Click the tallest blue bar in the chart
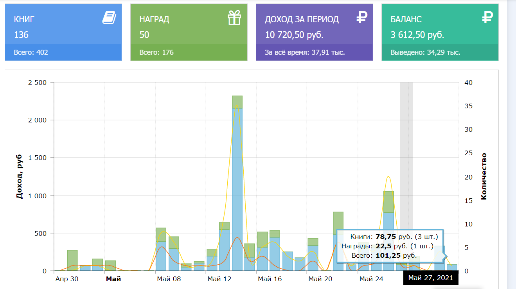Viewport: 516px width, 289px height. coord(237,188)
